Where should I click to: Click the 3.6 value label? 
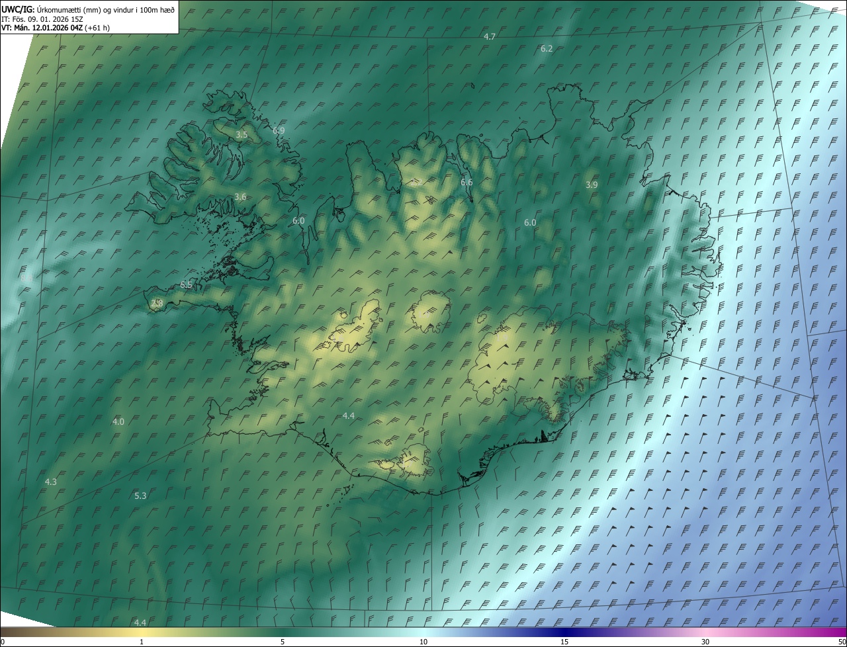point(240,197)
